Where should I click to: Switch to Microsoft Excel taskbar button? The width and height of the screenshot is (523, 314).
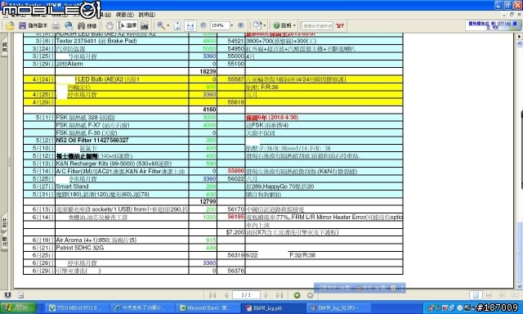[x=208, y=307]
